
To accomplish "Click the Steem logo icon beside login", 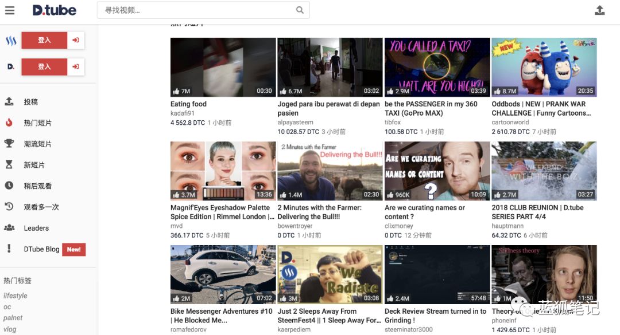I will coord(11,40).
